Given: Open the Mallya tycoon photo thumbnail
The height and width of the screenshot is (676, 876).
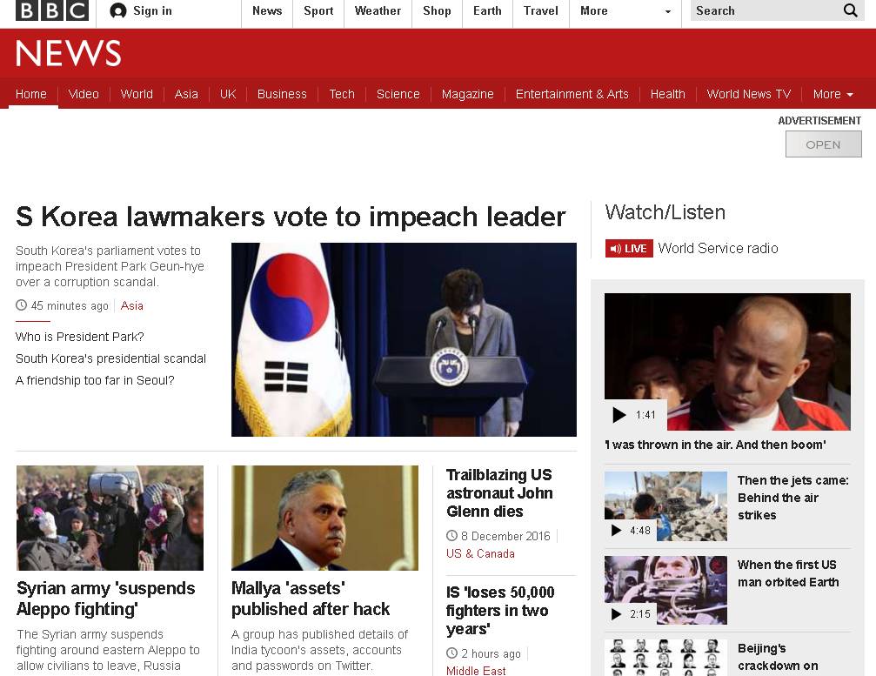Looking at the screenshot, I should [324, 518].
